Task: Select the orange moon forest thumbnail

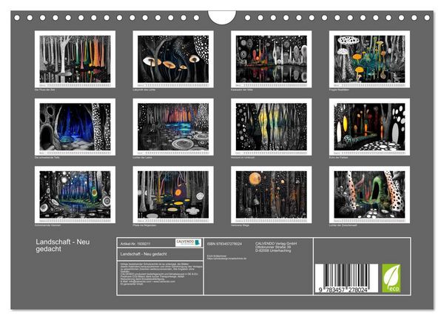Action: pyautogui.click(x=272, y=195)
